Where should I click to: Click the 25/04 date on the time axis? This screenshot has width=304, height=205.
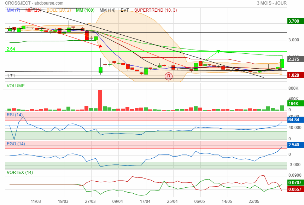173,201
